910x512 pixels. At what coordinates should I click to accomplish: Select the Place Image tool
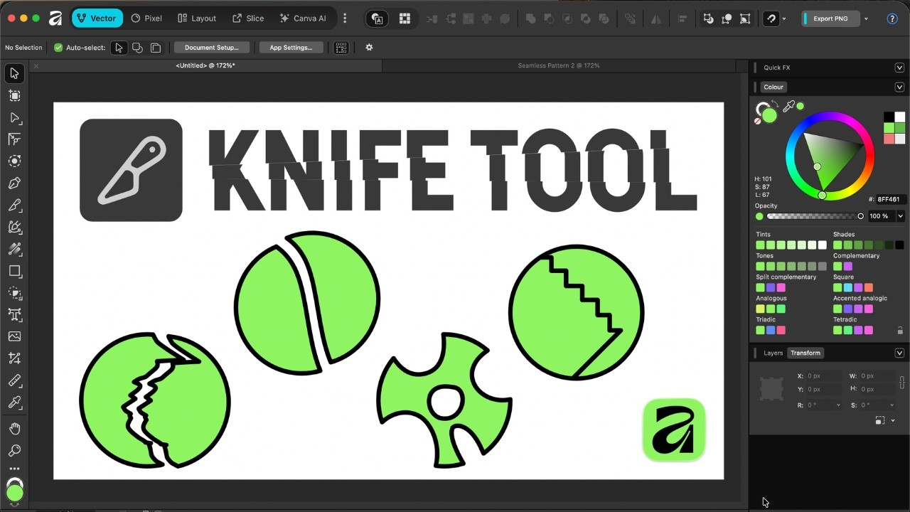pyautogui.click(x=14, y=336)
